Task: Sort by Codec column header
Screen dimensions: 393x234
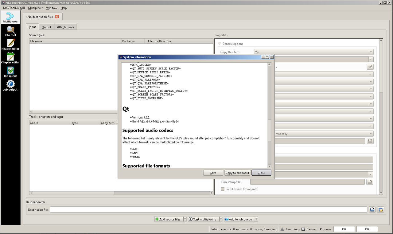Action: click(50, 123)
